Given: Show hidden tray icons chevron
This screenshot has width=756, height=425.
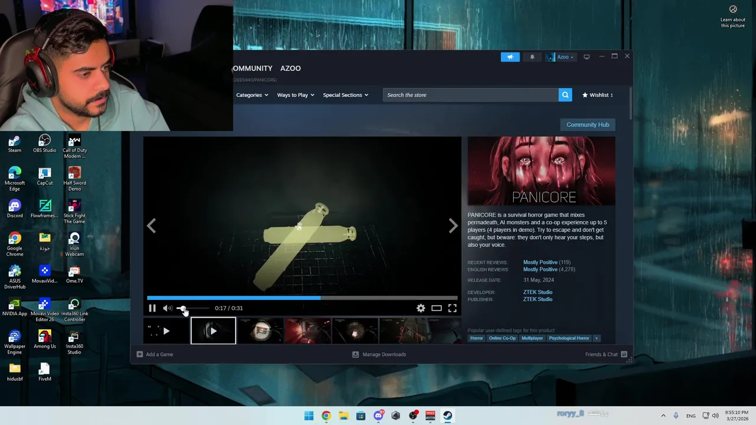Looking at the screenshot, I should point(663,416).
